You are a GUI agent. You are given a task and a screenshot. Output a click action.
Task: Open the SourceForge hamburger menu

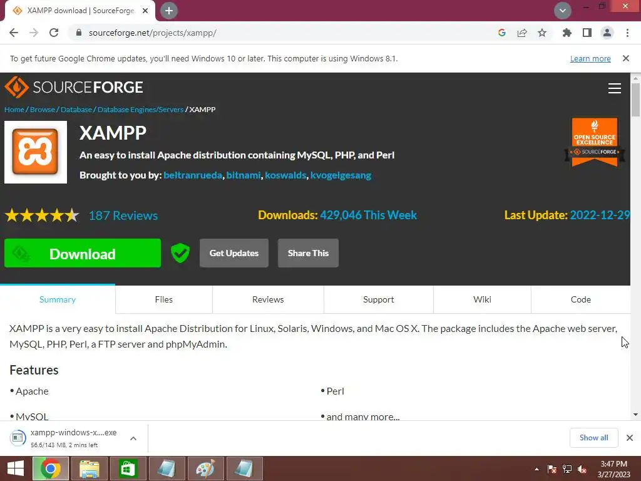click(615, 88)
